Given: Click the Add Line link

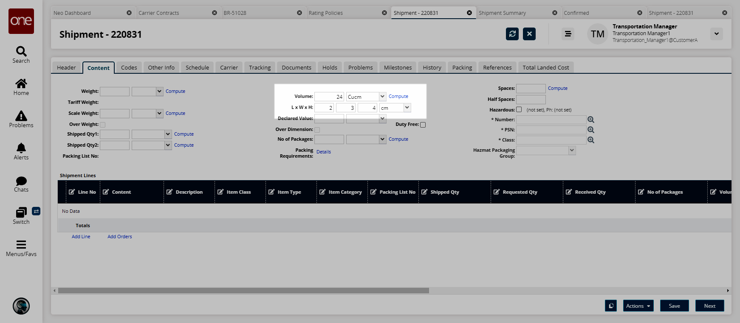Looking at the screenshot, I should point(81,237).
